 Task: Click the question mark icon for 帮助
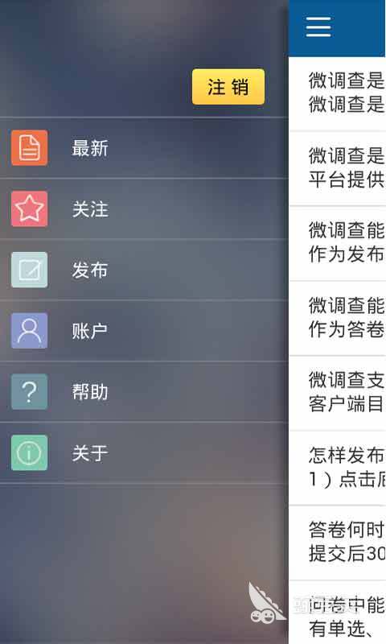(x=29, y=391)
